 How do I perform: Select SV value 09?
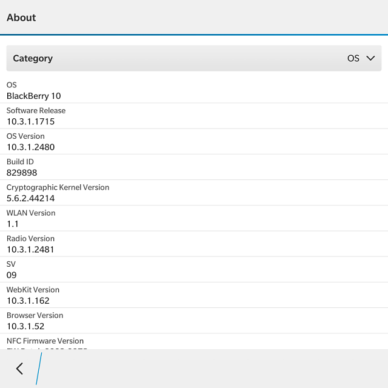point(12,275)
